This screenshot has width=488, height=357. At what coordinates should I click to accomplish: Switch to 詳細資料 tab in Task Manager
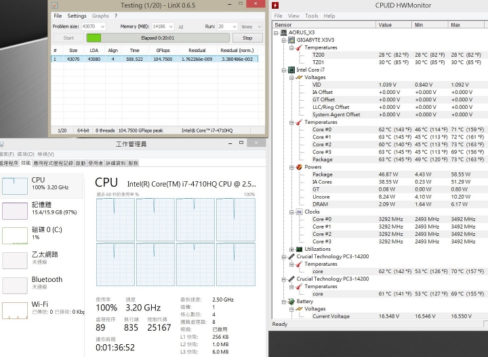[x=116, y=164]
